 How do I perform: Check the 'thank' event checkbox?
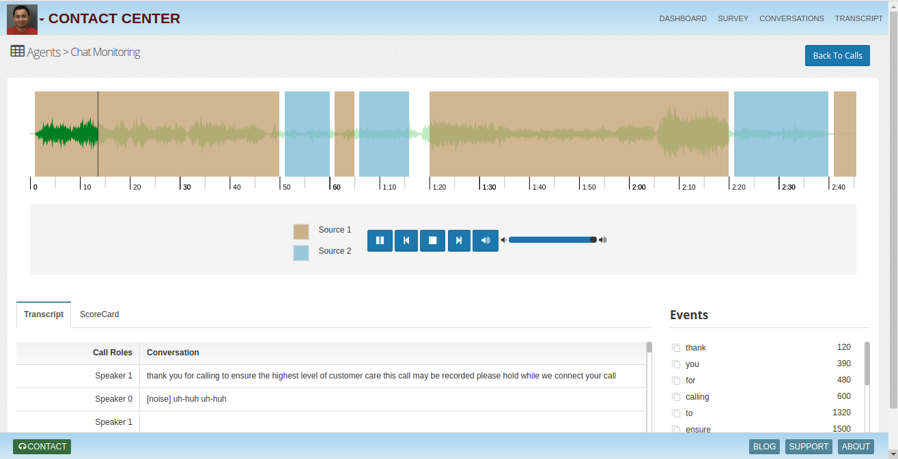coord(676,348)
